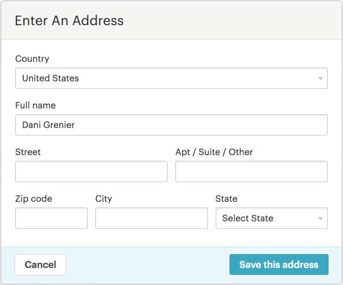Screen dimensions: 343x285
Task: Click Save this address button
Action: (x=279, y=265)
